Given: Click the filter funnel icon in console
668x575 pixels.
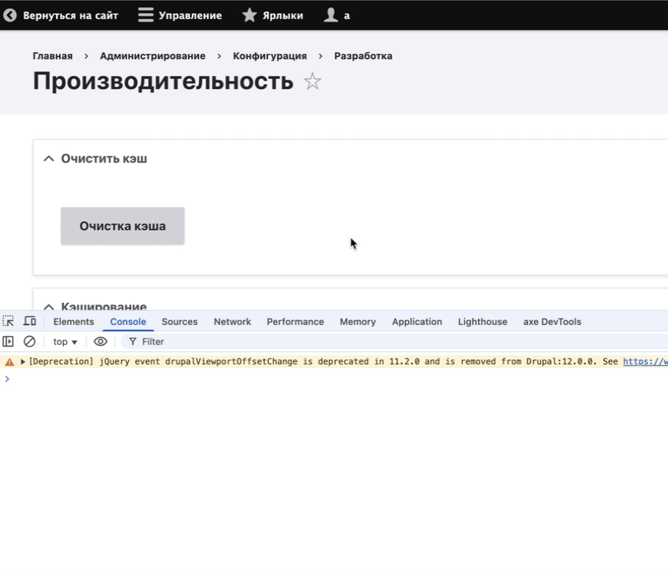Looking at the screenshot, I should pyautogui.click(x=133, y=341).
